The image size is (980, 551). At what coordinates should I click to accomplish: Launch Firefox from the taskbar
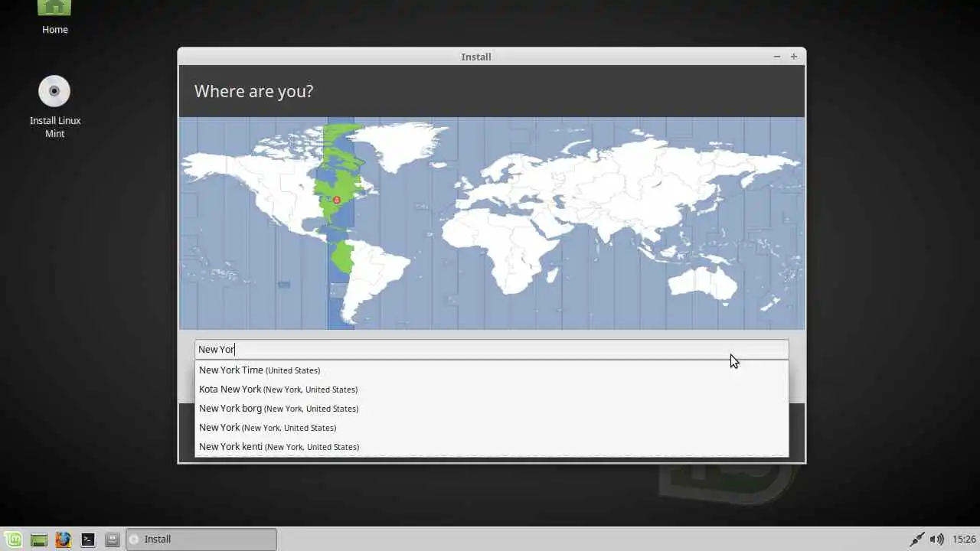pyautogui.click(x=64, y=540)
